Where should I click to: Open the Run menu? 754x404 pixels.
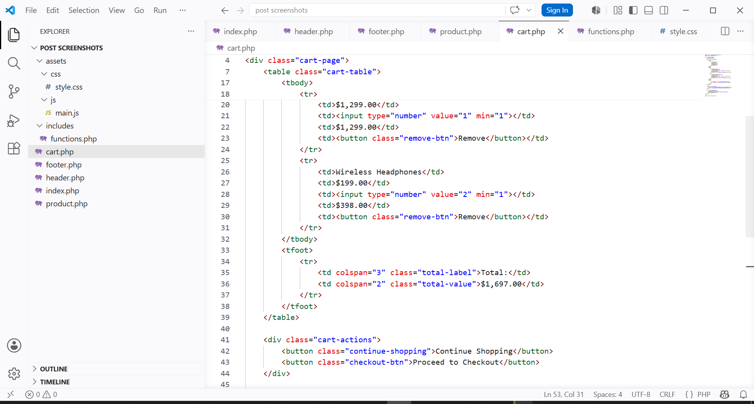160,10
